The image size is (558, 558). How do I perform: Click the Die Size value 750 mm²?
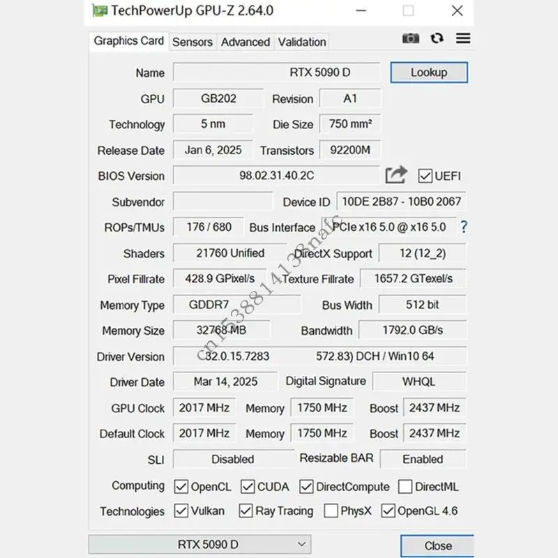tap(350, 124)
